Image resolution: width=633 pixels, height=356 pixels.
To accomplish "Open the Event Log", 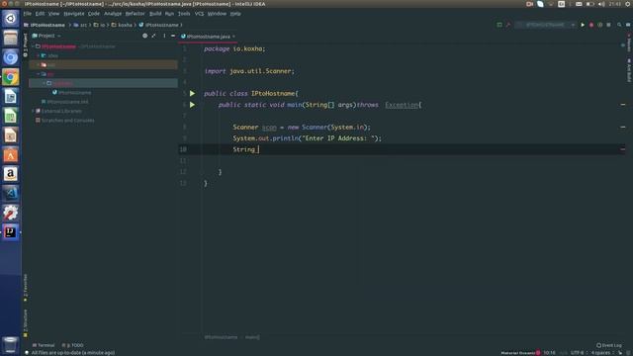I will (x=609, y=345).
